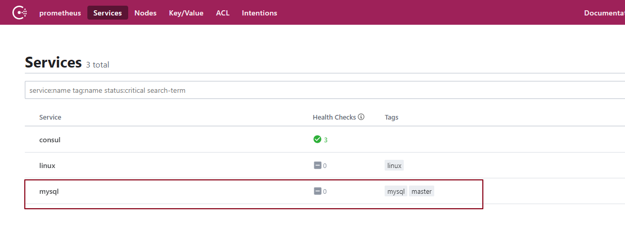Open the Services tab
Viewport: 625px width, 234px height.
pyautogui.click(x=108, y=13)
